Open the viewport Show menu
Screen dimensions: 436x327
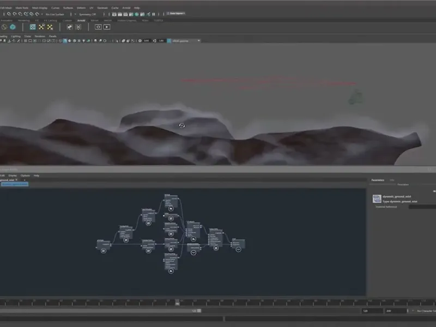(28, 36)
